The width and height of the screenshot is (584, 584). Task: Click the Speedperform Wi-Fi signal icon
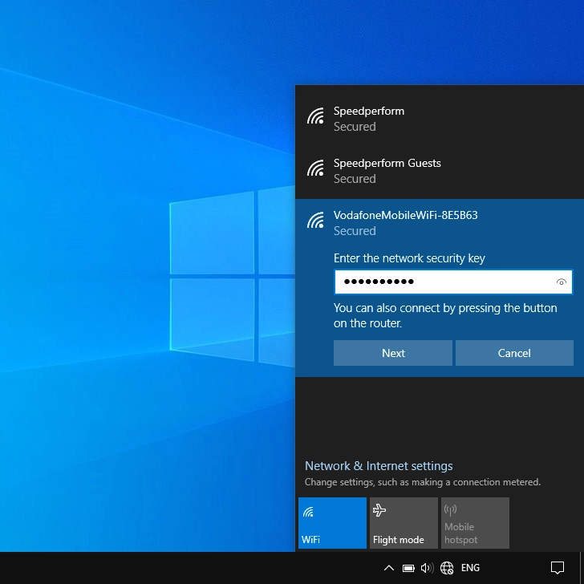click(315, 117)
